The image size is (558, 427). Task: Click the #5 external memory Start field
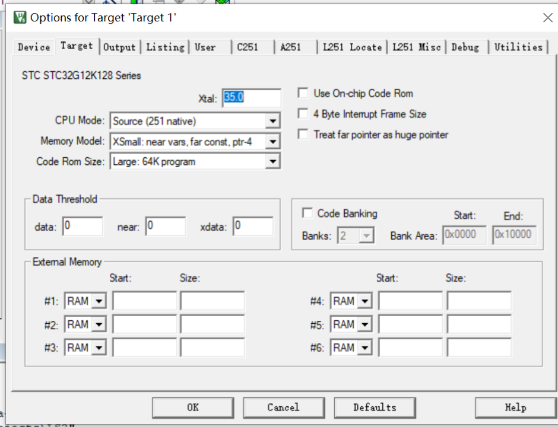tap(410, 324)
